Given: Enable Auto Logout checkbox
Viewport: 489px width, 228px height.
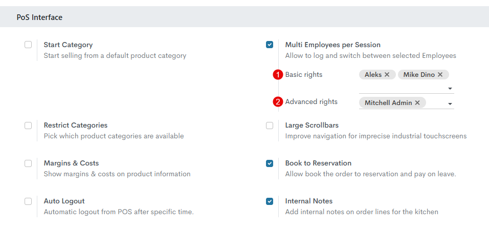Looking at the screenshot, I should 28,201.
